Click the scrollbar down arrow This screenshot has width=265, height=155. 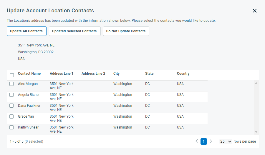click(x=256, y=132)
